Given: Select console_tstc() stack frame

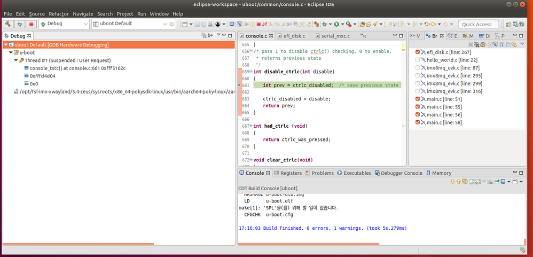Looking at the screenshot, I should coord(77,68).
